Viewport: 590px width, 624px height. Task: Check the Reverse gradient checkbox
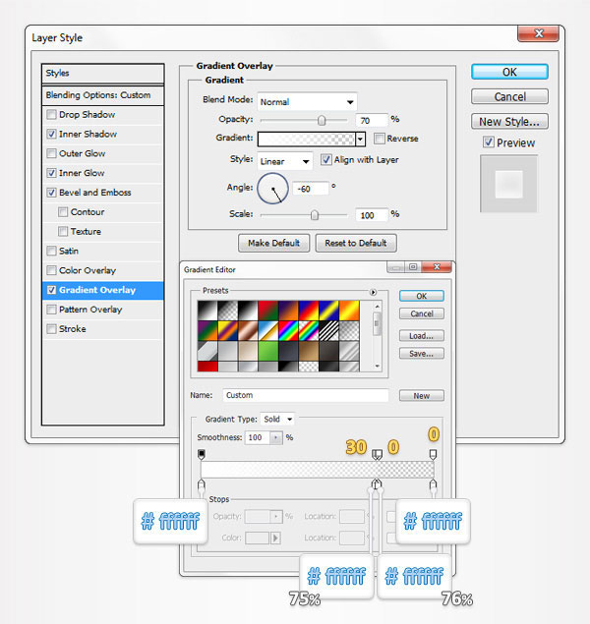(380, 139)
